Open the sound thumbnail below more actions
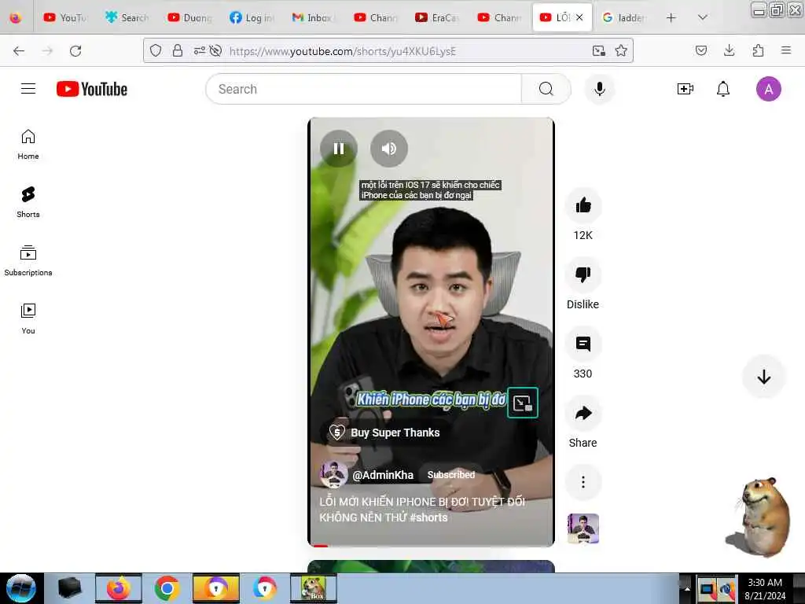The image size is (805, 604). (583, 528)
